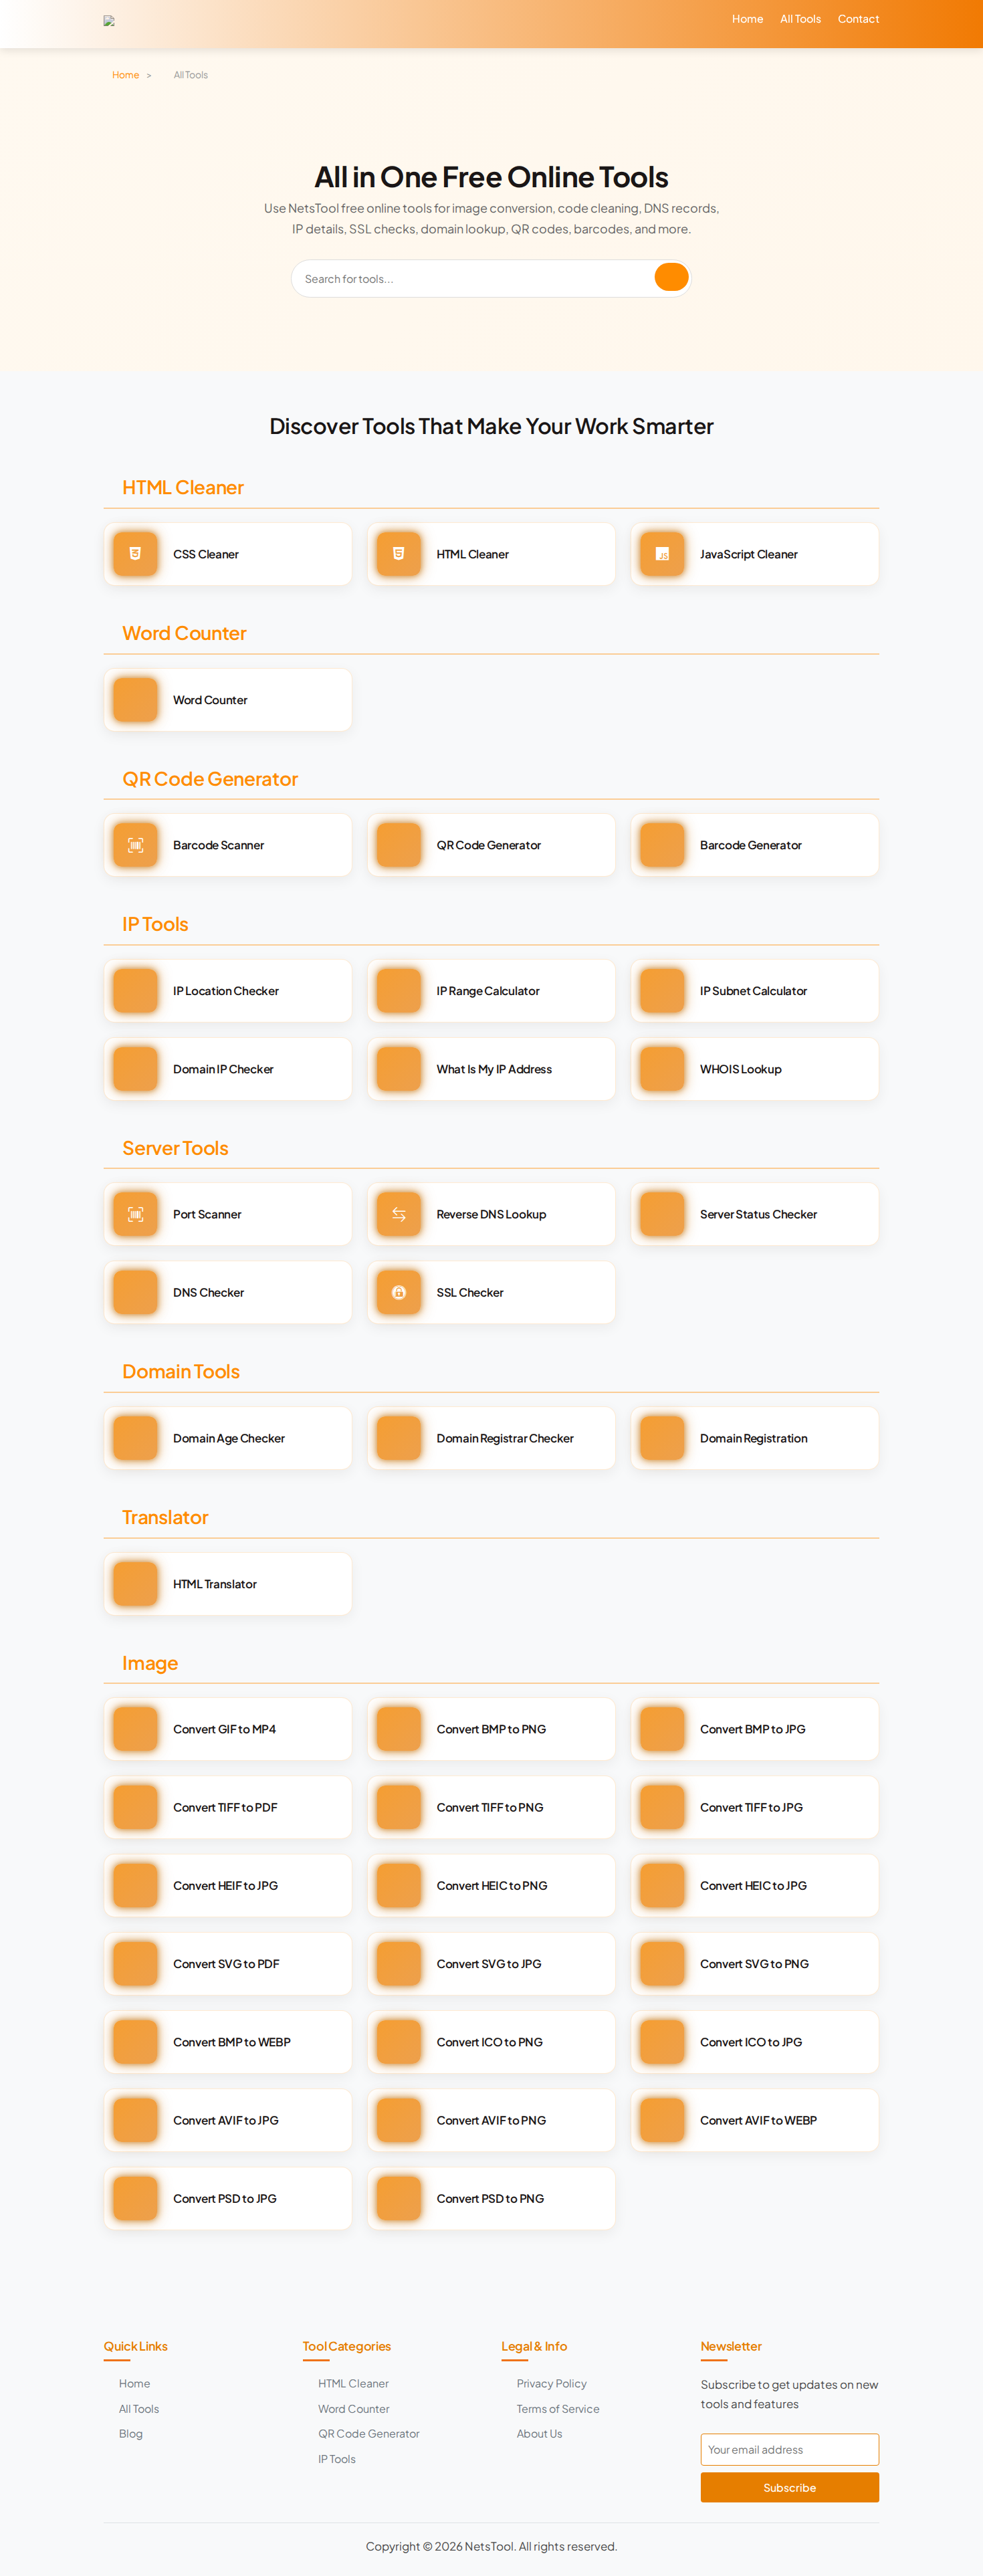Open Convert HEIC to PNG tool
The image size is (983, 2576).
(x=491, y=1885)
